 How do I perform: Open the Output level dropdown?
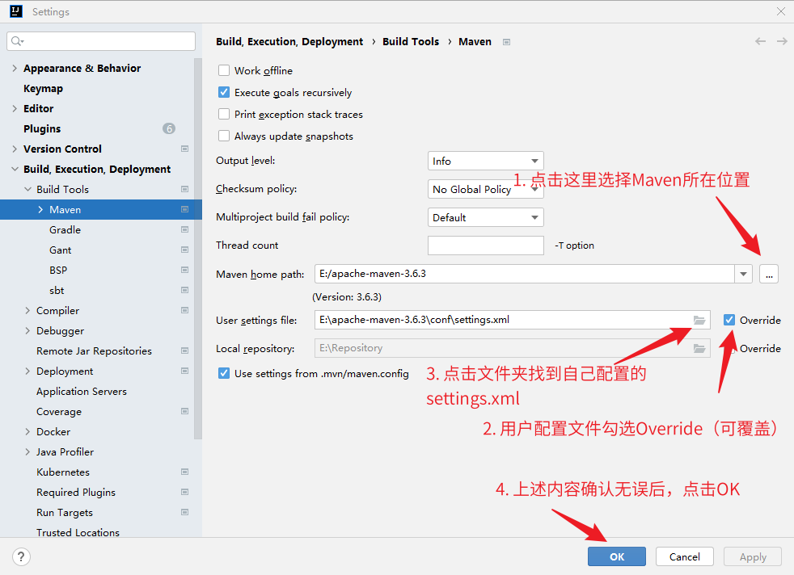pos(485,162)
